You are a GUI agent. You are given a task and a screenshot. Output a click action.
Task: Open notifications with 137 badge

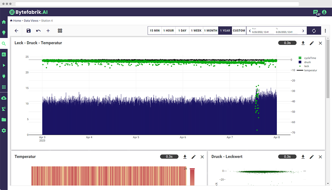coord(315,12)
